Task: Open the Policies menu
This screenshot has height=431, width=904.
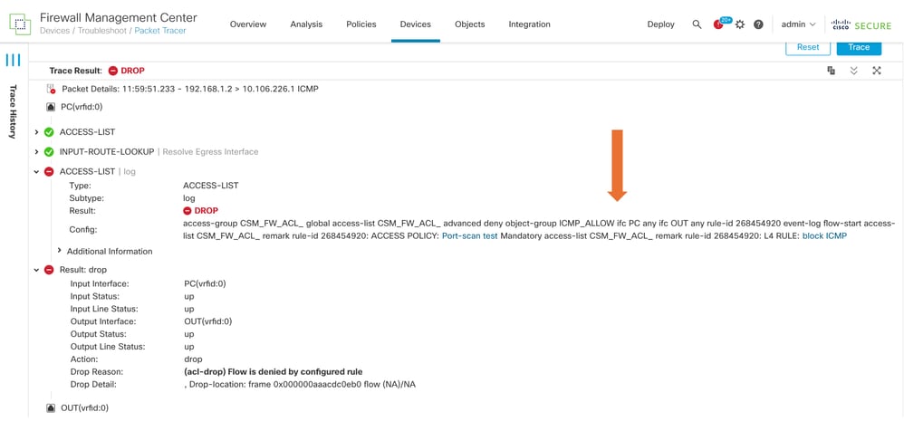Action: tap(361, 24)
